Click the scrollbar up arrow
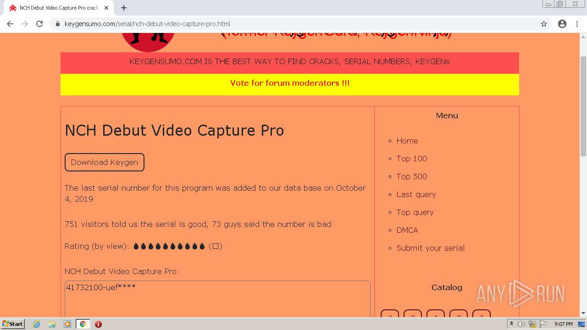 pos(583,37)
